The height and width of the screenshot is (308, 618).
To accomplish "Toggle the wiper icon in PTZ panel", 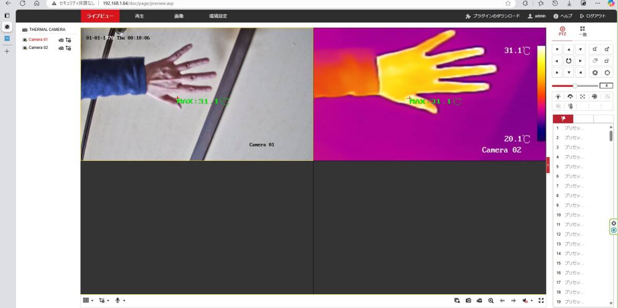I will click(570, 96).
